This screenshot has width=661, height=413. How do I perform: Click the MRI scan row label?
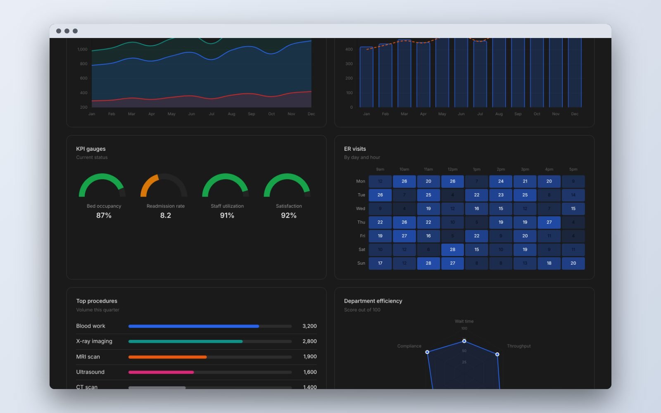[88, 356]
